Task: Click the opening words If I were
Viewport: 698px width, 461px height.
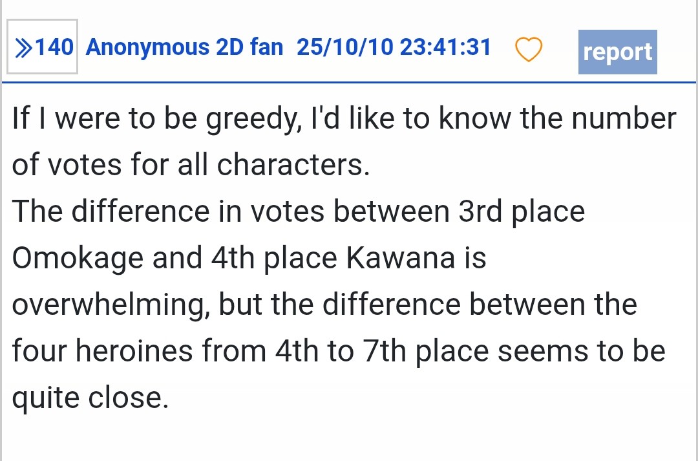Action: click(66, 118)
